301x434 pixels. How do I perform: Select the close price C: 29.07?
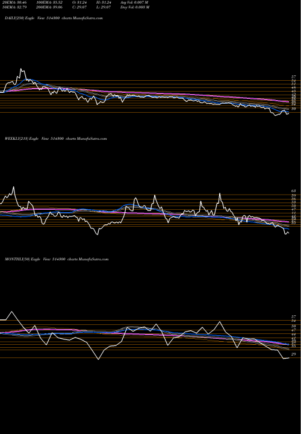coord(79,7)
